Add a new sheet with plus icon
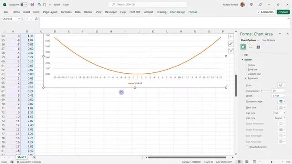Screen dimensions: 292x164 [x=34, y=158]
